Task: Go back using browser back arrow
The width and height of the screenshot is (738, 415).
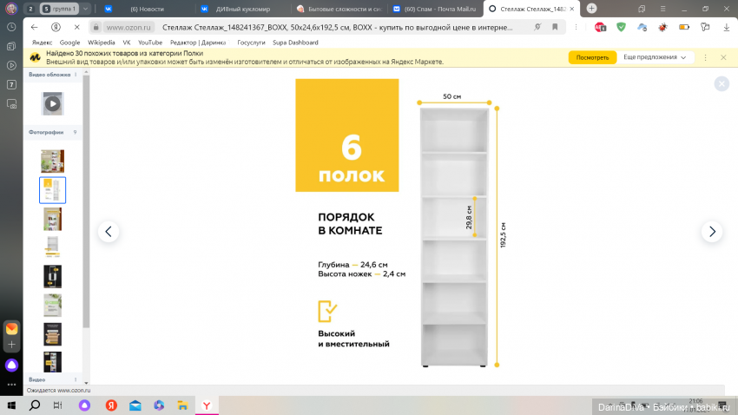Action: (35, 27)
